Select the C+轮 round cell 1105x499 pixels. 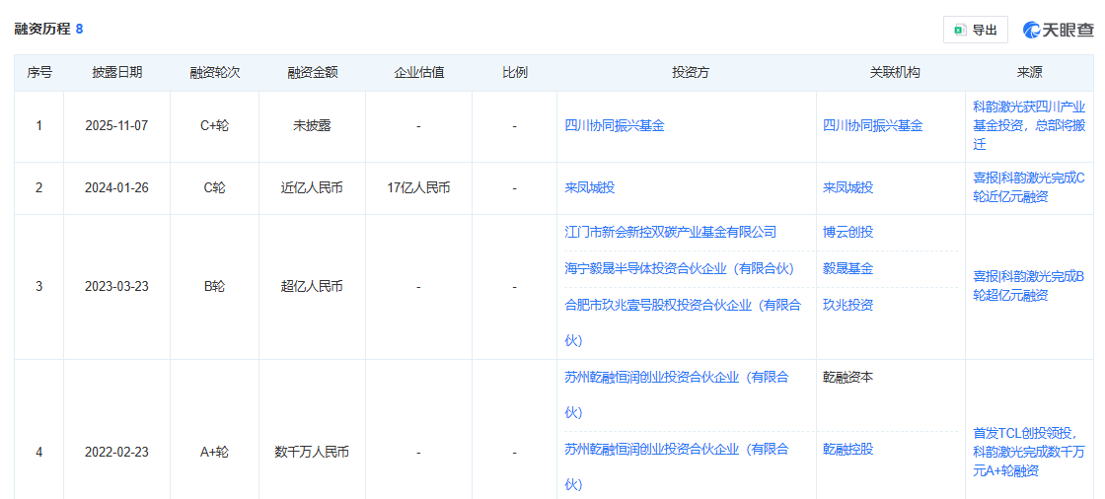(215, 127)
